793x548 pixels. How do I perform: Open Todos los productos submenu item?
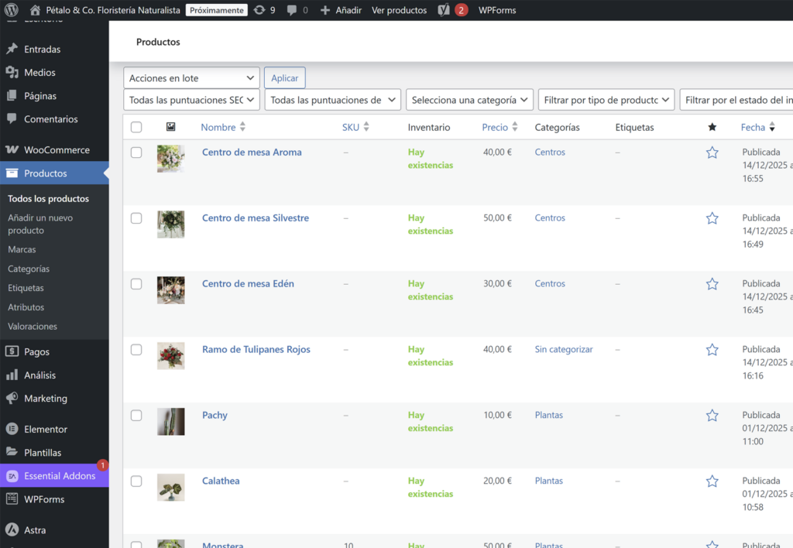(49, 199)
